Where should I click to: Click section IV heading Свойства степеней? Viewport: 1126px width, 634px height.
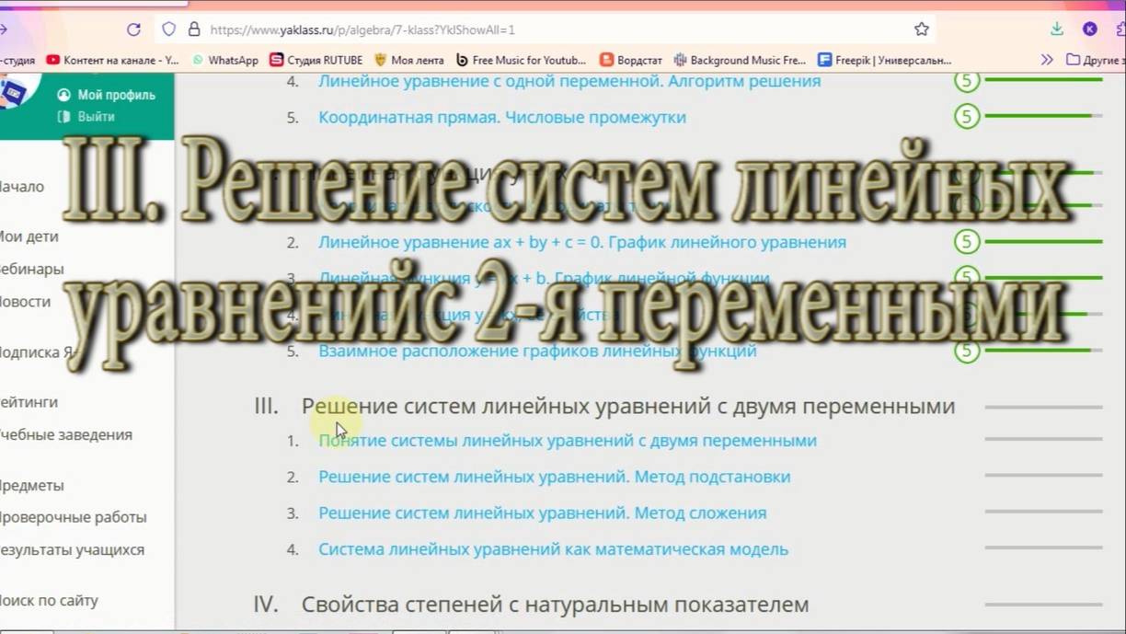[x=556, y=605]
